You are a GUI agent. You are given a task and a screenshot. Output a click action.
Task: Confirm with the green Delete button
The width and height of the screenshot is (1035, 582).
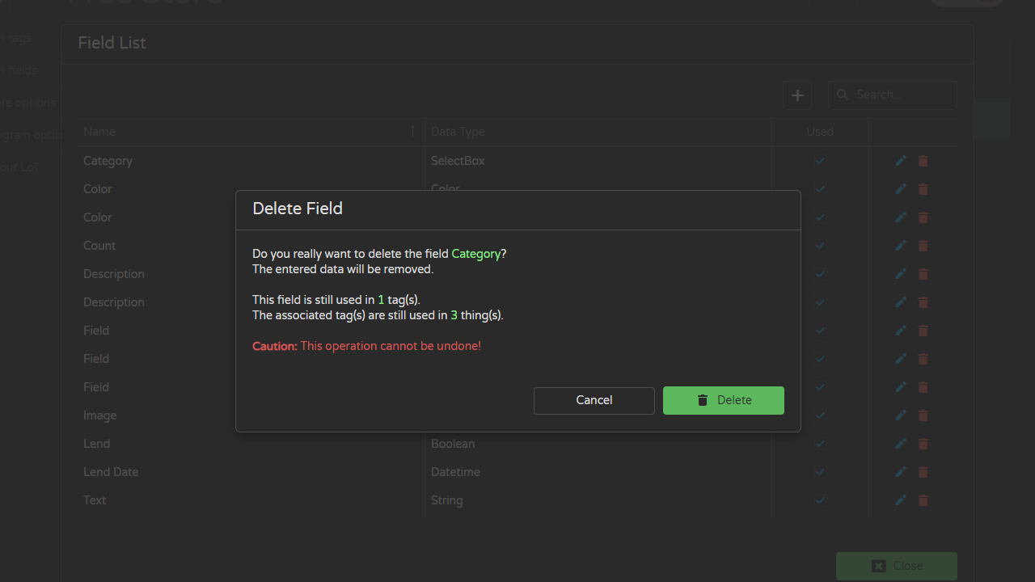pos(724,400)
